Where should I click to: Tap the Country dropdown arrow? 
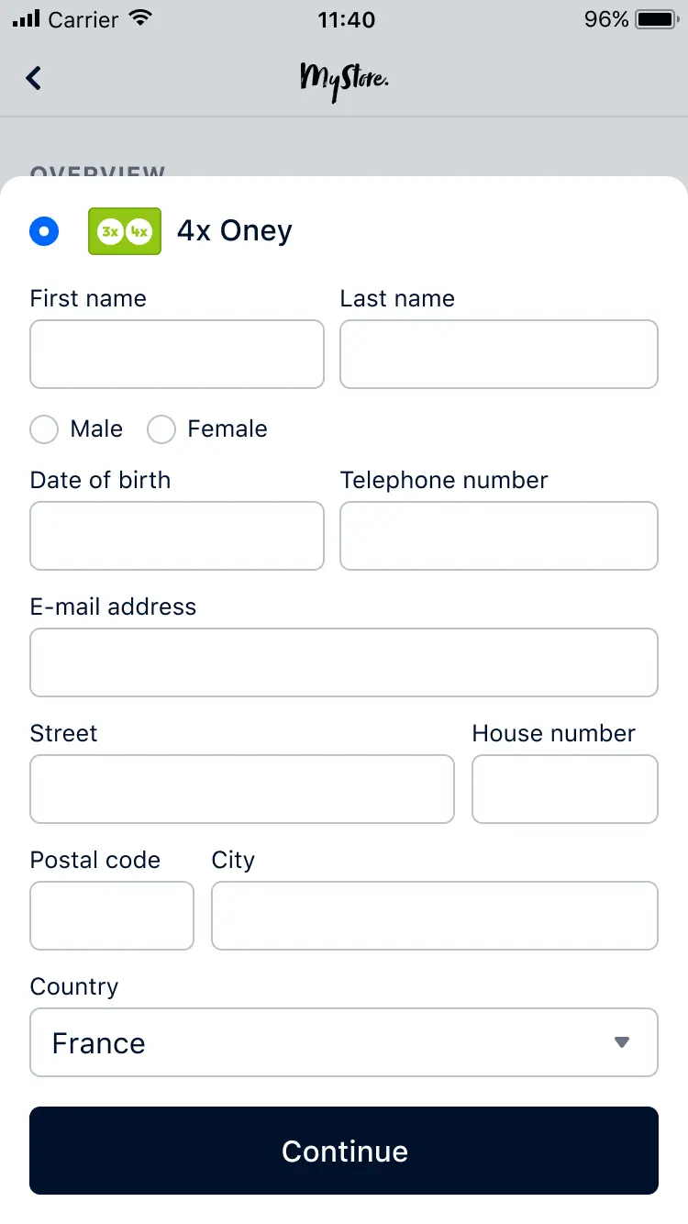click(x=621, y=1042)
